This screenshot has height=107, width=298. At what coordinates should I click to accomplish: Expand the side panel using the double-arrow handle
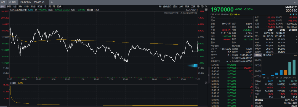click(x=209, y=75)
